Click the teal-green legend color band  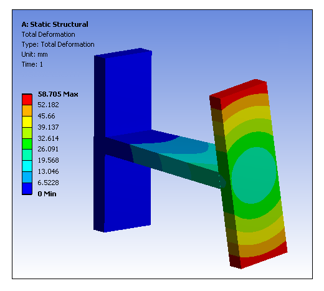click(27, 155)
